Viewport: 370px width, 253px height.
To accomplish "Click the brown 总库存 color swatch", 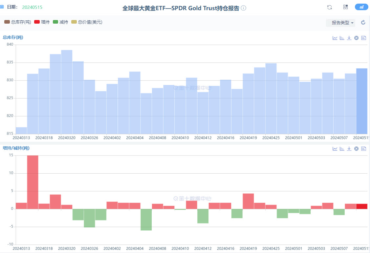I will [x=7, y=22].
